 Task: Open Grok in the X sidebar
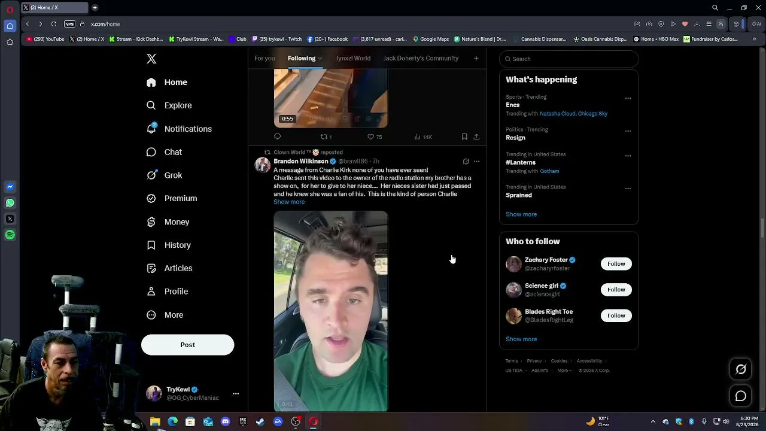coord(164,175)
